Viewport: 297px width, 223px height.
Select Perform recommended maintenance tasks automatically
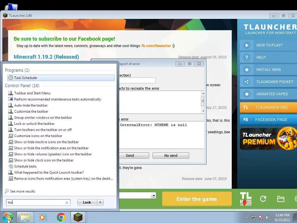(58, 99)
